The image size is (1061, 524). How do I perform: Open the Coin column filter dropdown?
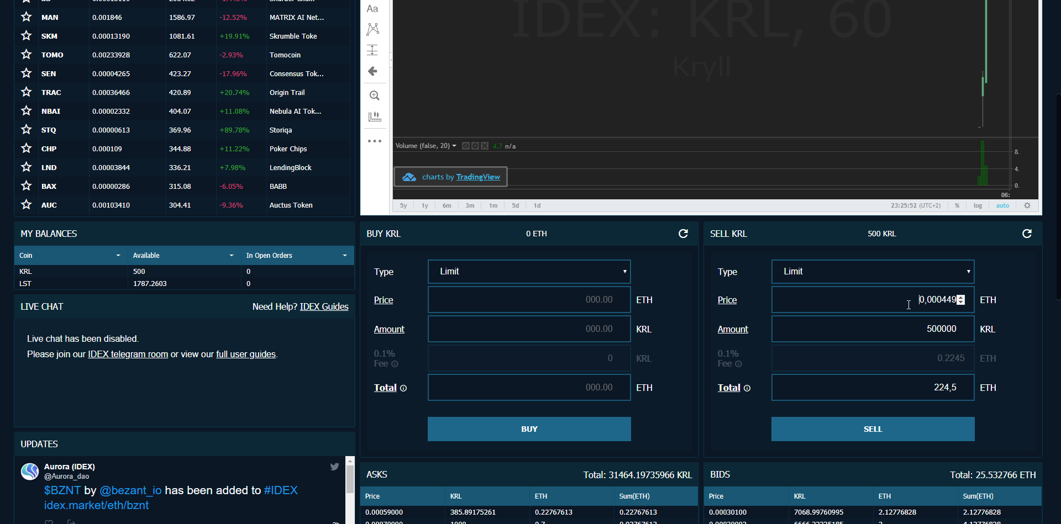118,256
